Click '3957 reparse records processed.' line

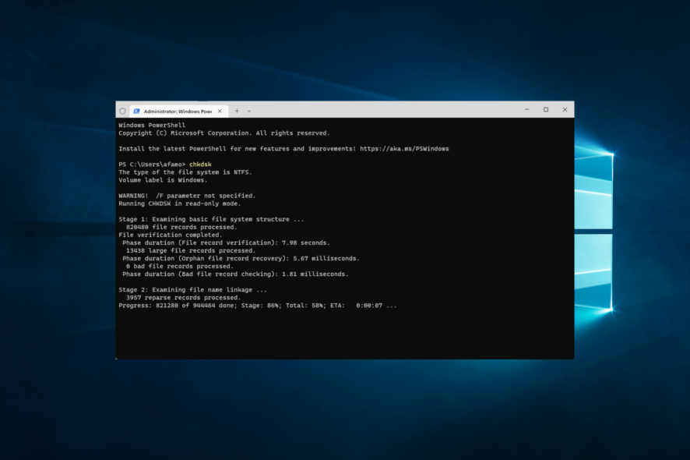point(183,297)
